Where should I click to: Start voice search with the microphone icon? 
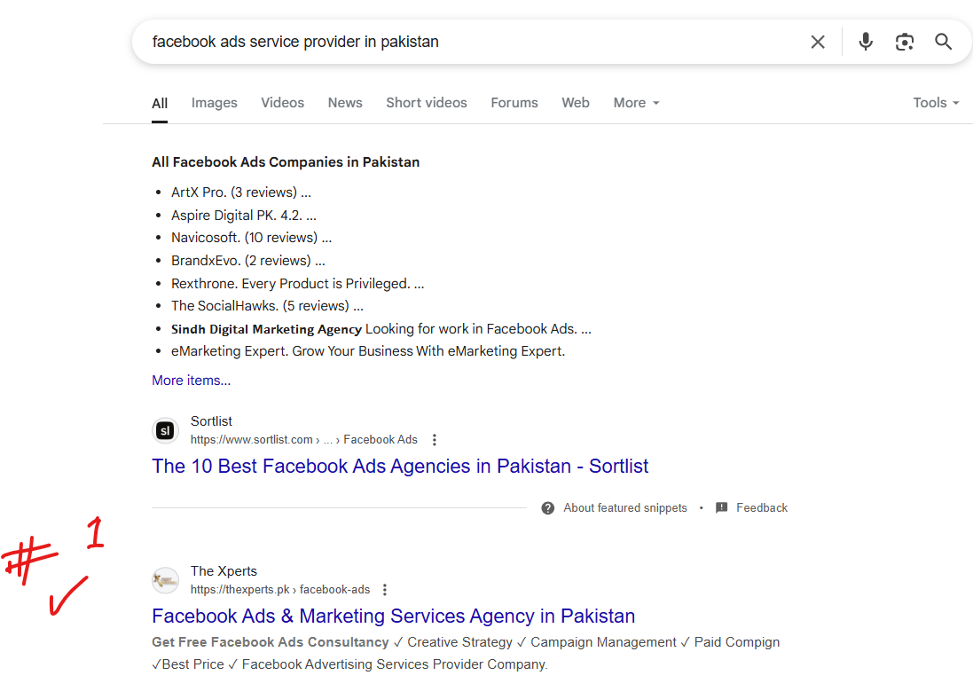[x=866, y=42]
